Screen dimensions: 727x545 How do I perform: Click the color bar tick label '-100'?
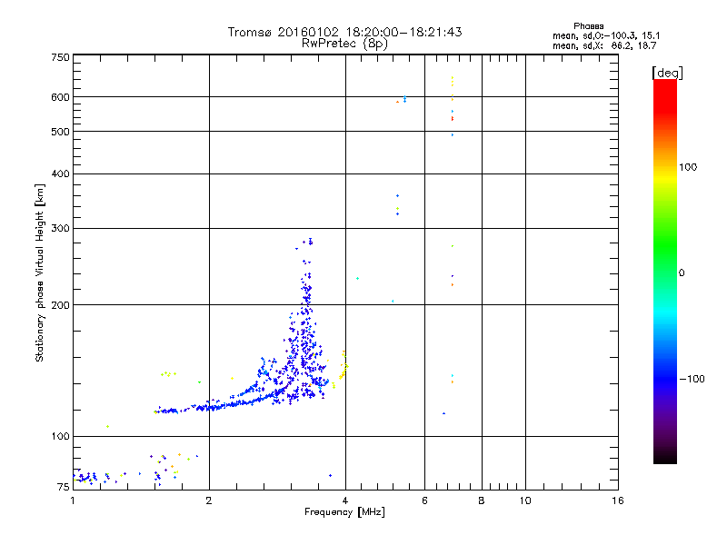click(x=692, y=379)
